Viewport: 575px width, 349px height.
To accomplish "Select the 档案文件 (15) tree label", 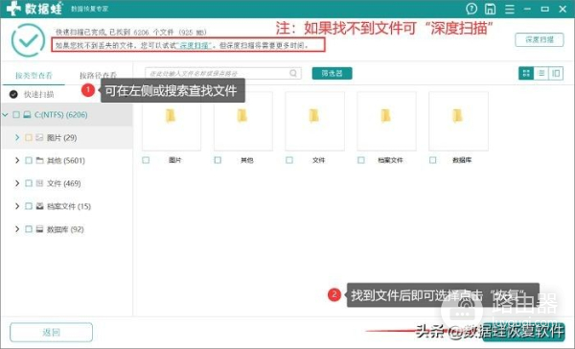I will click(x=69, y=206).
